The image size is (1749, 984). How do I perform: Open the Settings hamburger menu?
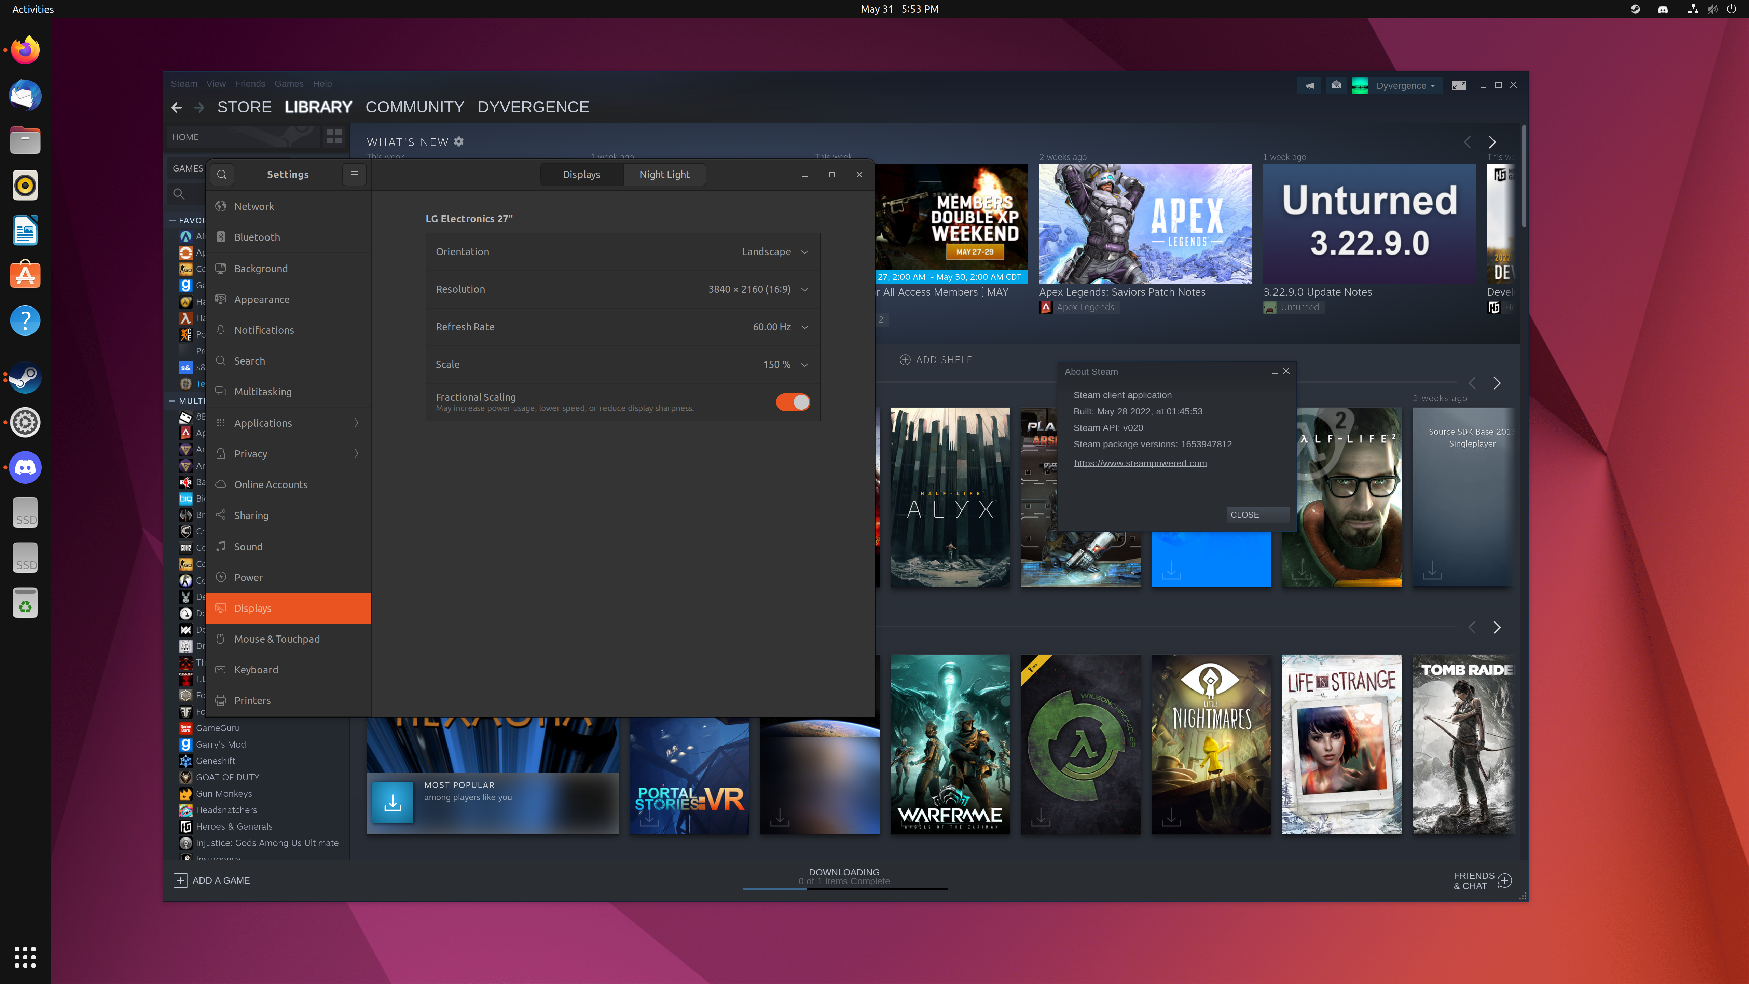tap(355, 175)
